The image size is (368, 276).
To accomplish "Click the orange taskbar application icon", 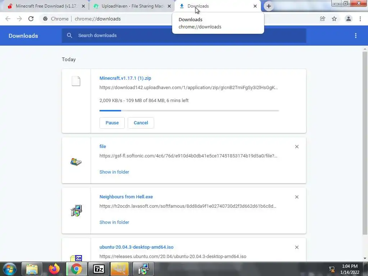I will 120,269.
